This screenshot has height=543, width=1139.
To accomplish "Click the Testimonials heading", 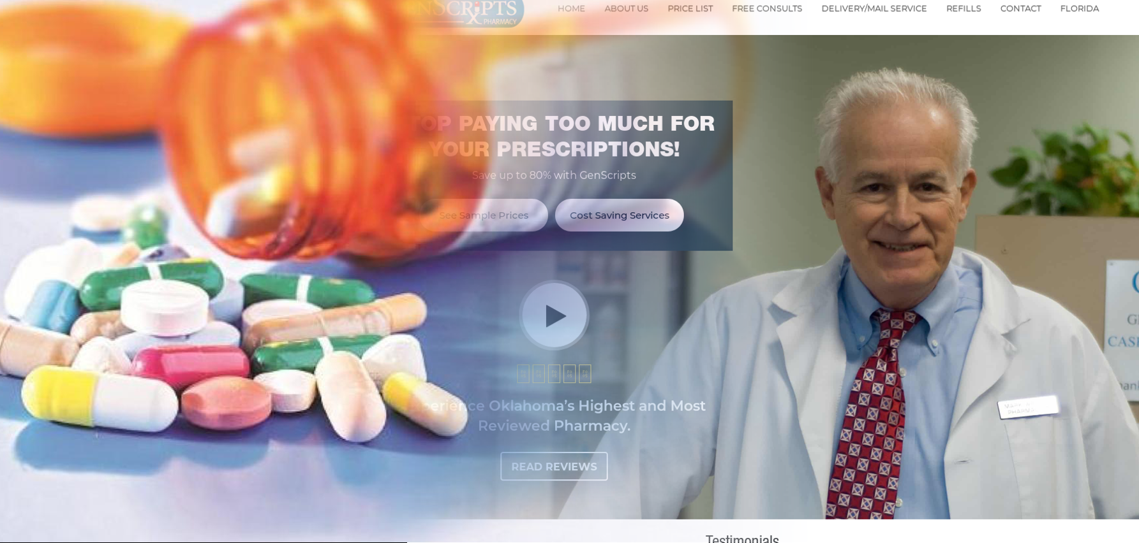I will coord(742,539).
